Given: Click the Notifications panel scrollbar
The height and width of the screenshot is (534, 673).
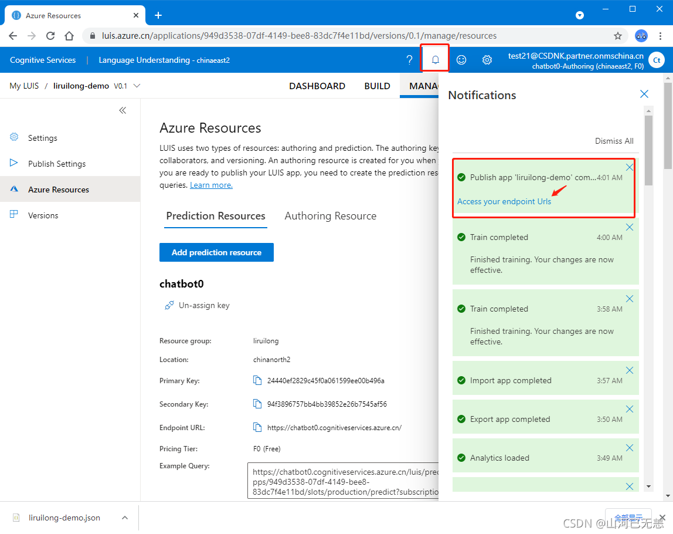Looking at the screenshot, I should [648, 150].
